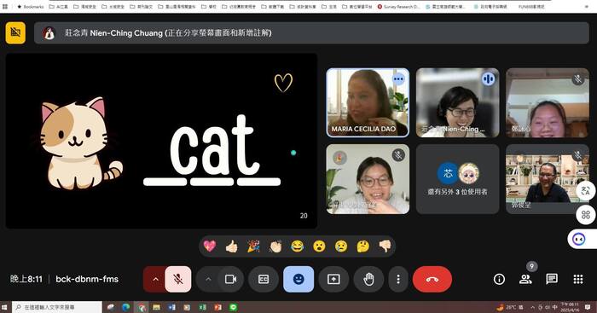Open the activities grid icon
597x313 pixels.
(578, 279)
